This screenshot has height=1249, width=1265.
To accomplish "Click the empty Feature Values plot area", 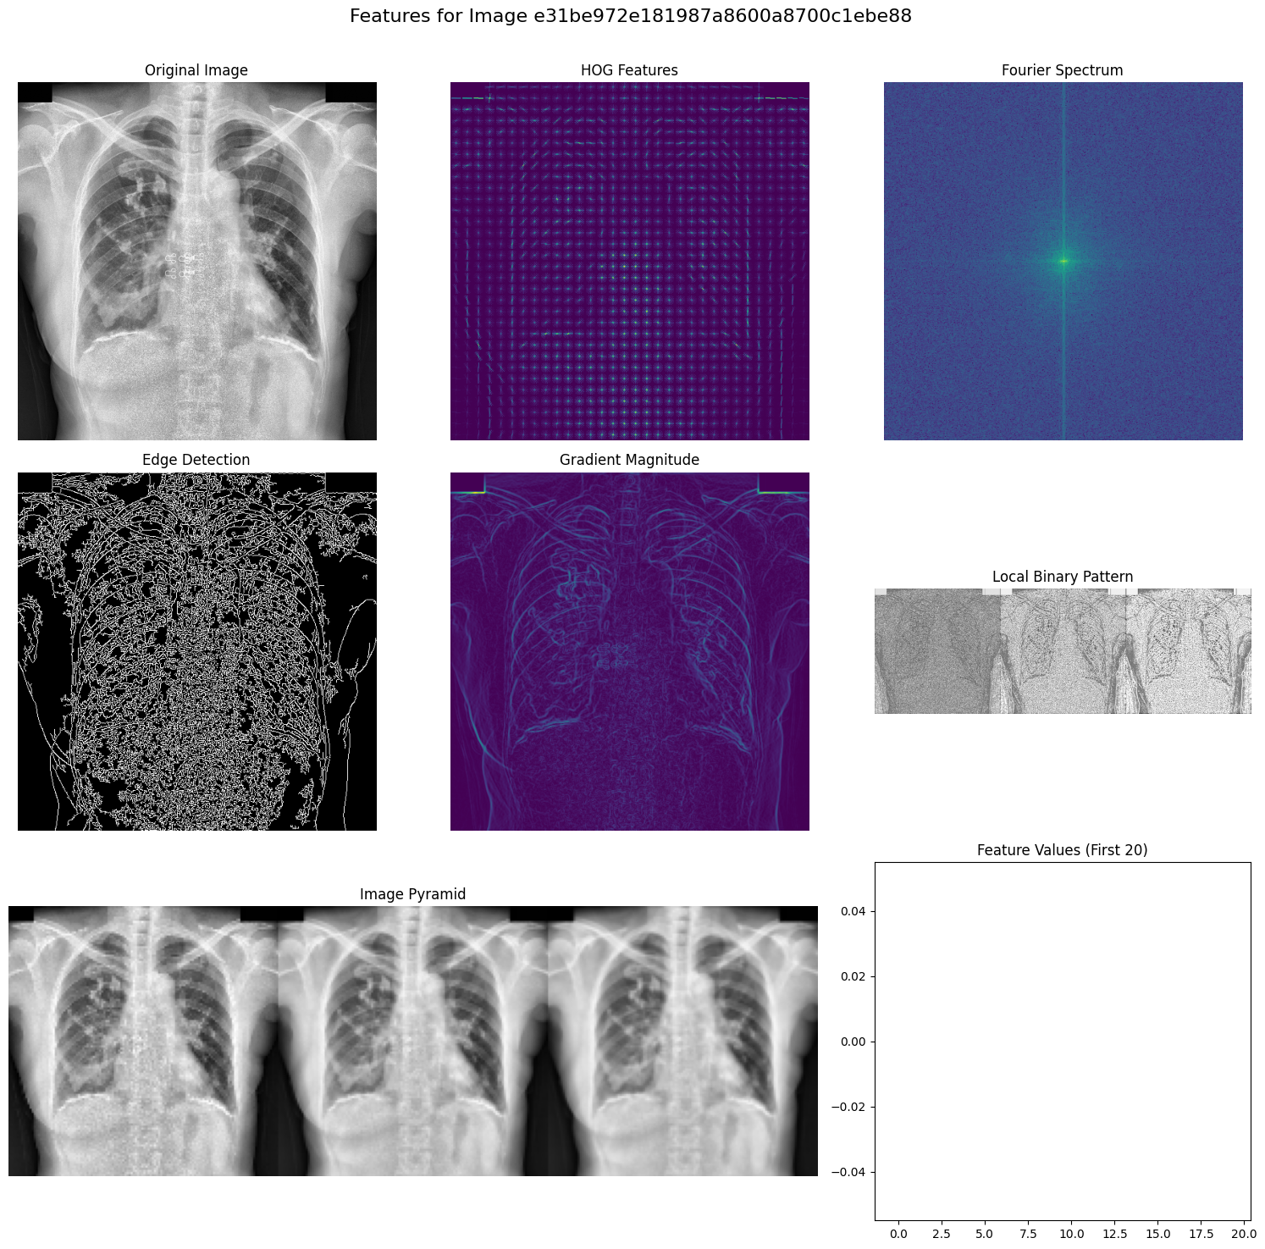I will point(1062,1042).
